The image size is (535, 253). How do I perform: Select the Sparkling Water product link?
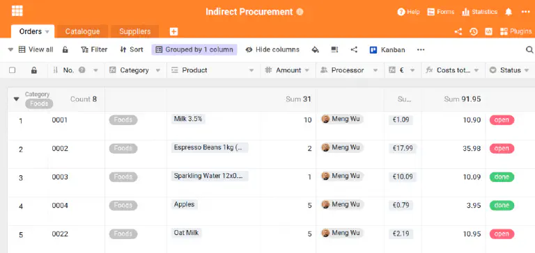tap(210, 176)
